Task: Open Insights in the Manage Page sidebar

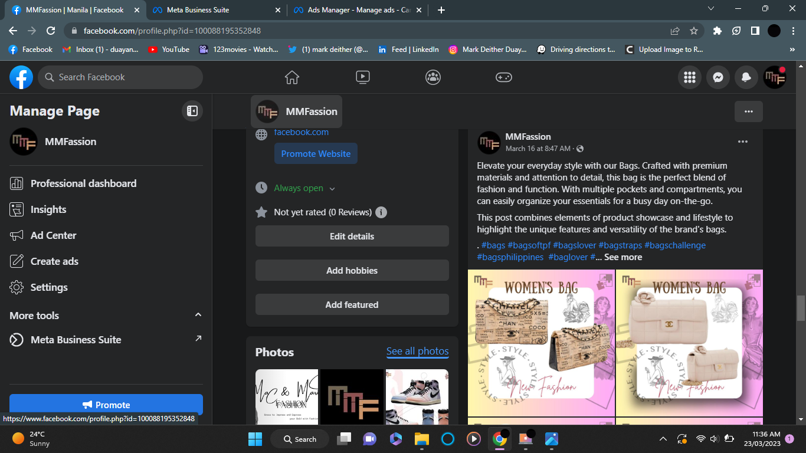Action: click(106, 209)
